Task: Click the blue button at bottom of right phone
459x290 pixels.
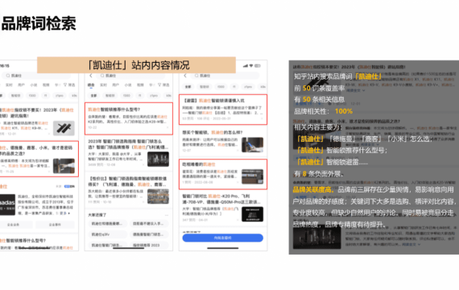Action: pyautogui.click(x=223, y=238)
